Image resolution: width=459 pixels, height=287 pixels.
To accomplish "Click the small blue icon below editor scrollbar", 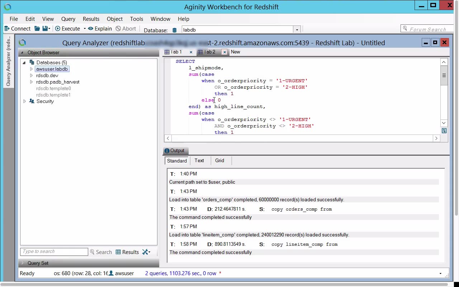I will [444, 131].
